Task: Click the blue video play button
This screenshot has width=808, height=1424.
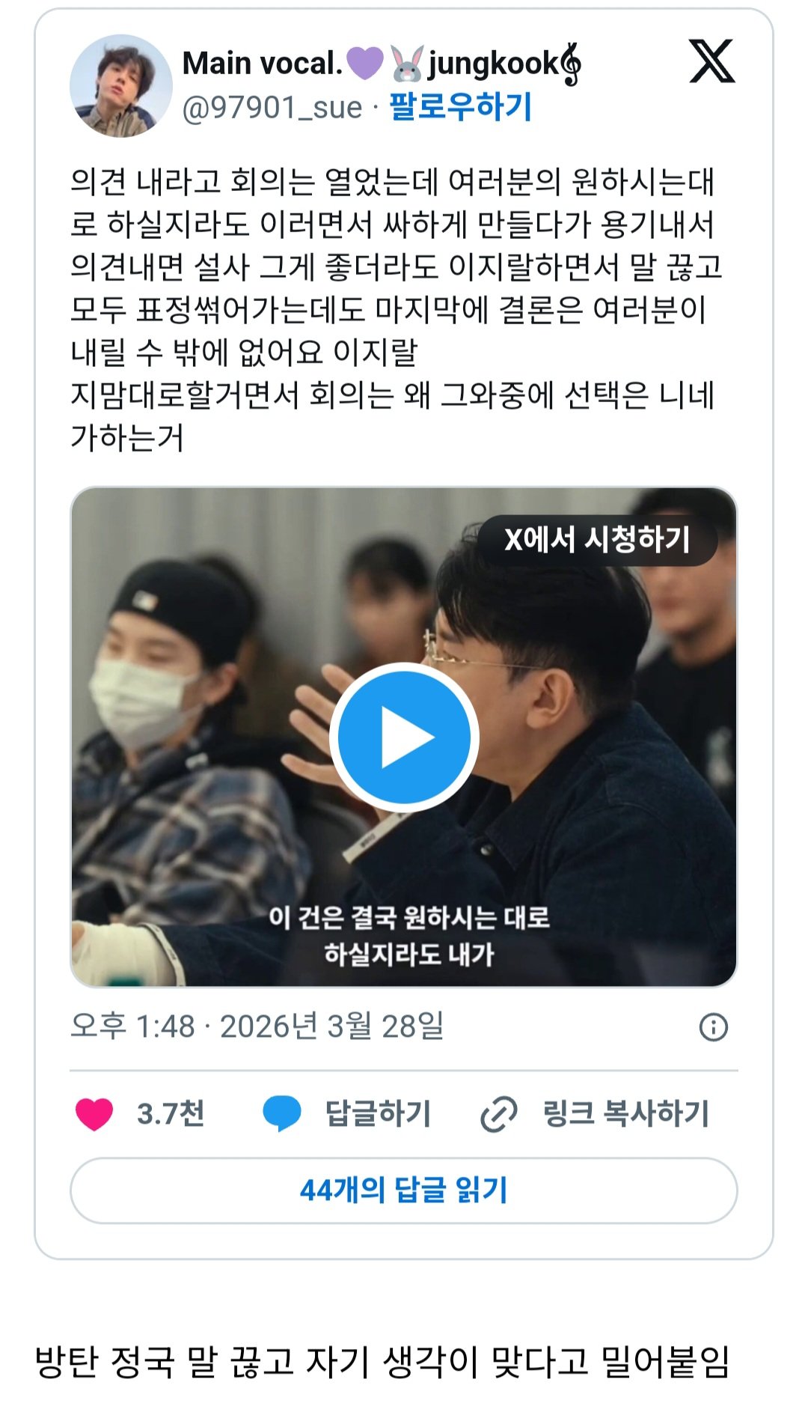Action: (404, 737)
